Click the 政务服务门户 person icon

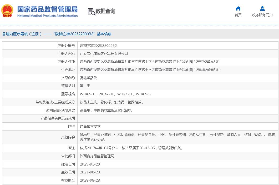click(x=262, y=8)
